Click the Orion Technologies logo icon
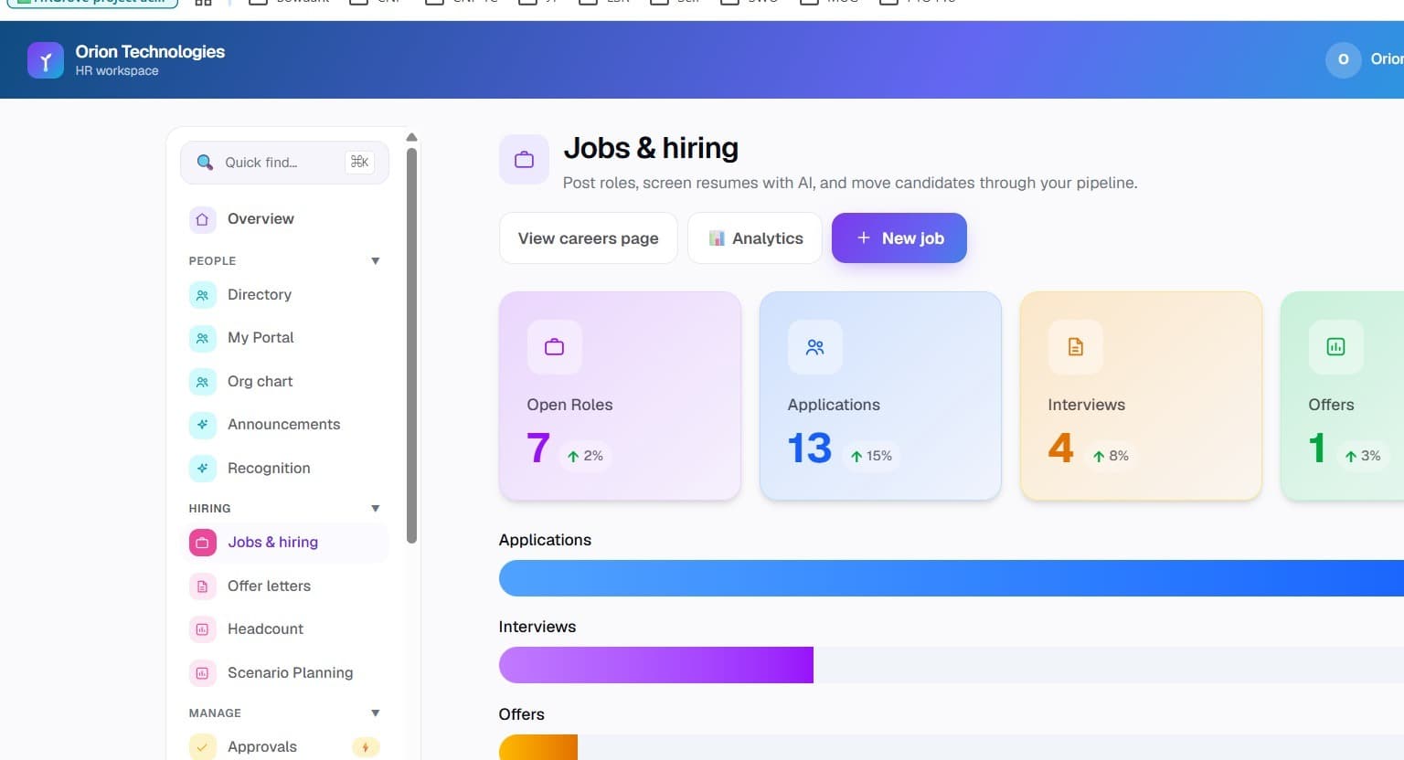 coord(46,60)
